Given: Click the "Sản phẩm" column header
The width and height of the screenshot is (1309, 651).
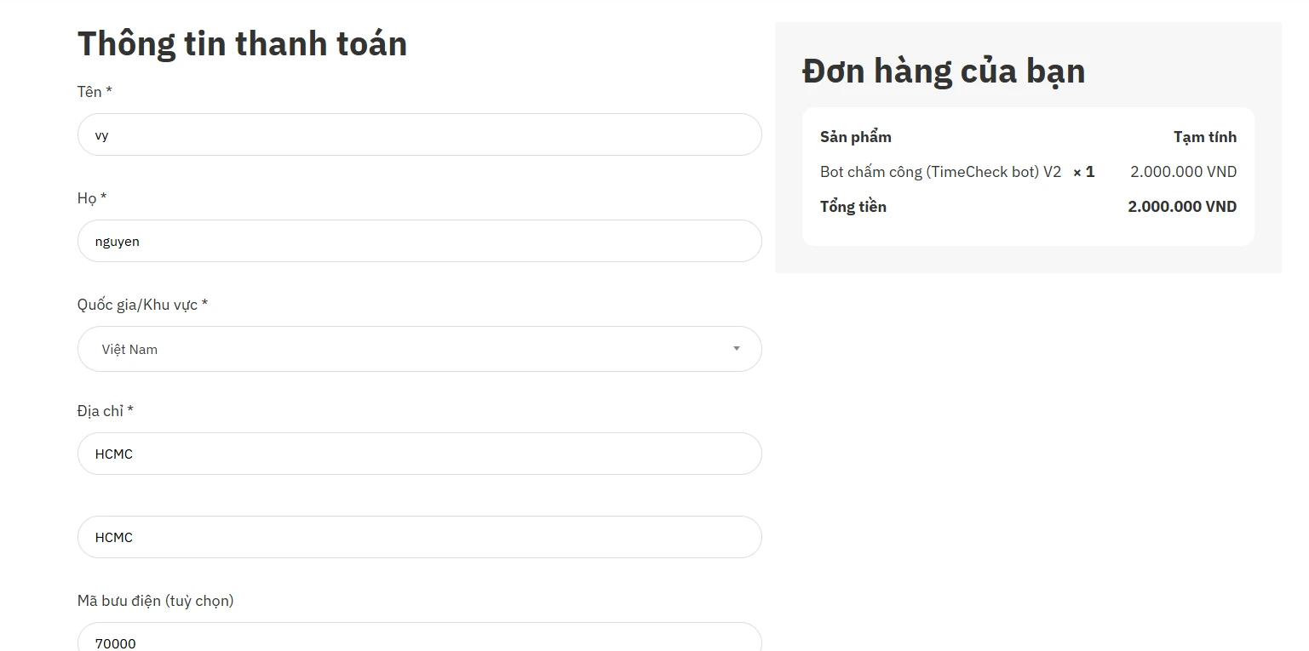Looking at the screenshot, I should tap(855, 137).
